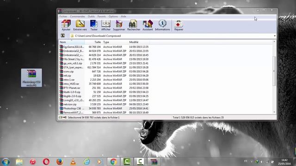Select the GTA_lyari_expre archive row
This screenshot has width=296, height=166.
coord(104,67)
